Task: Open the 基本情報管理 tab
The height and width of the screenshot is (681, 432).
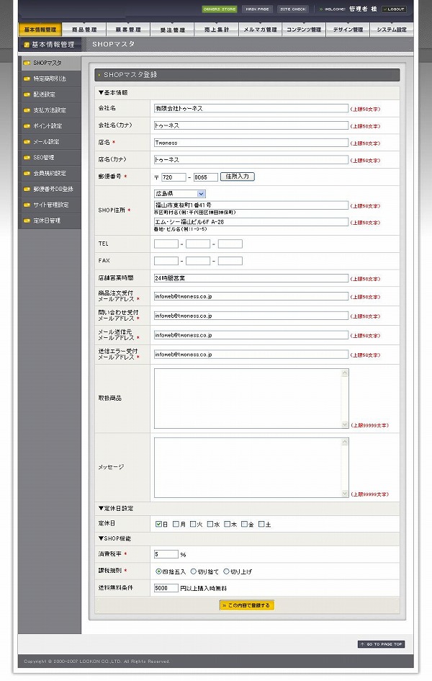Action: [40, 30]
